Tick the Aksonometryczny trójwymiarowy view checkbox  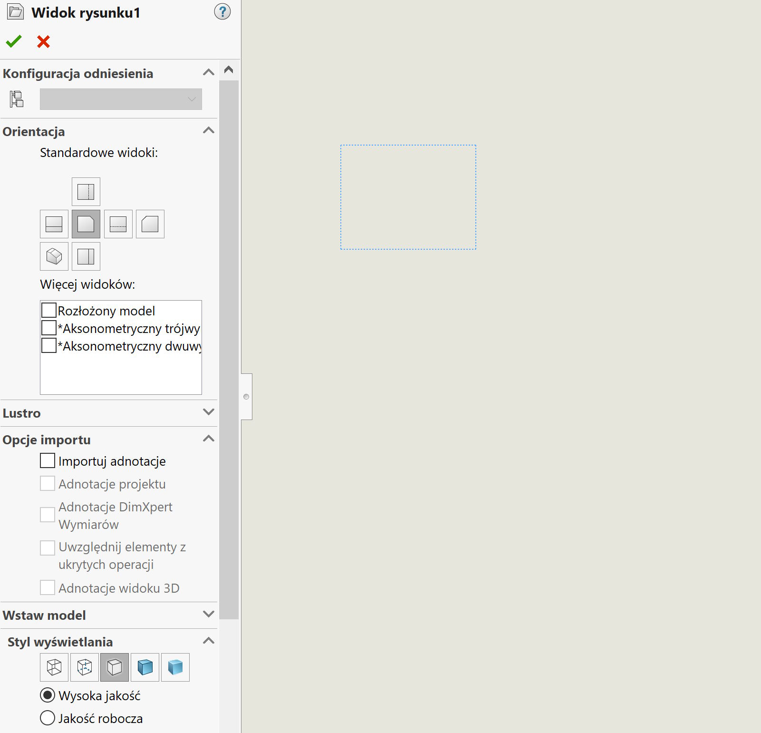[49, 328]
